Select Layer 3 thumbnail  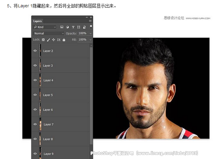(x=40, y=65)
